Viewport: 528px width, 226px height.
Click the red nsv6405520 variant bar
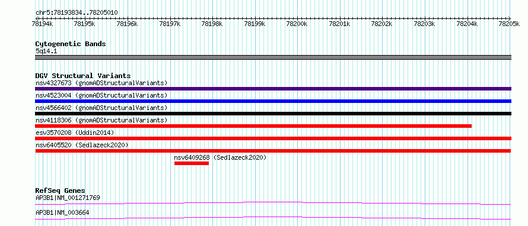pos(273,151)
